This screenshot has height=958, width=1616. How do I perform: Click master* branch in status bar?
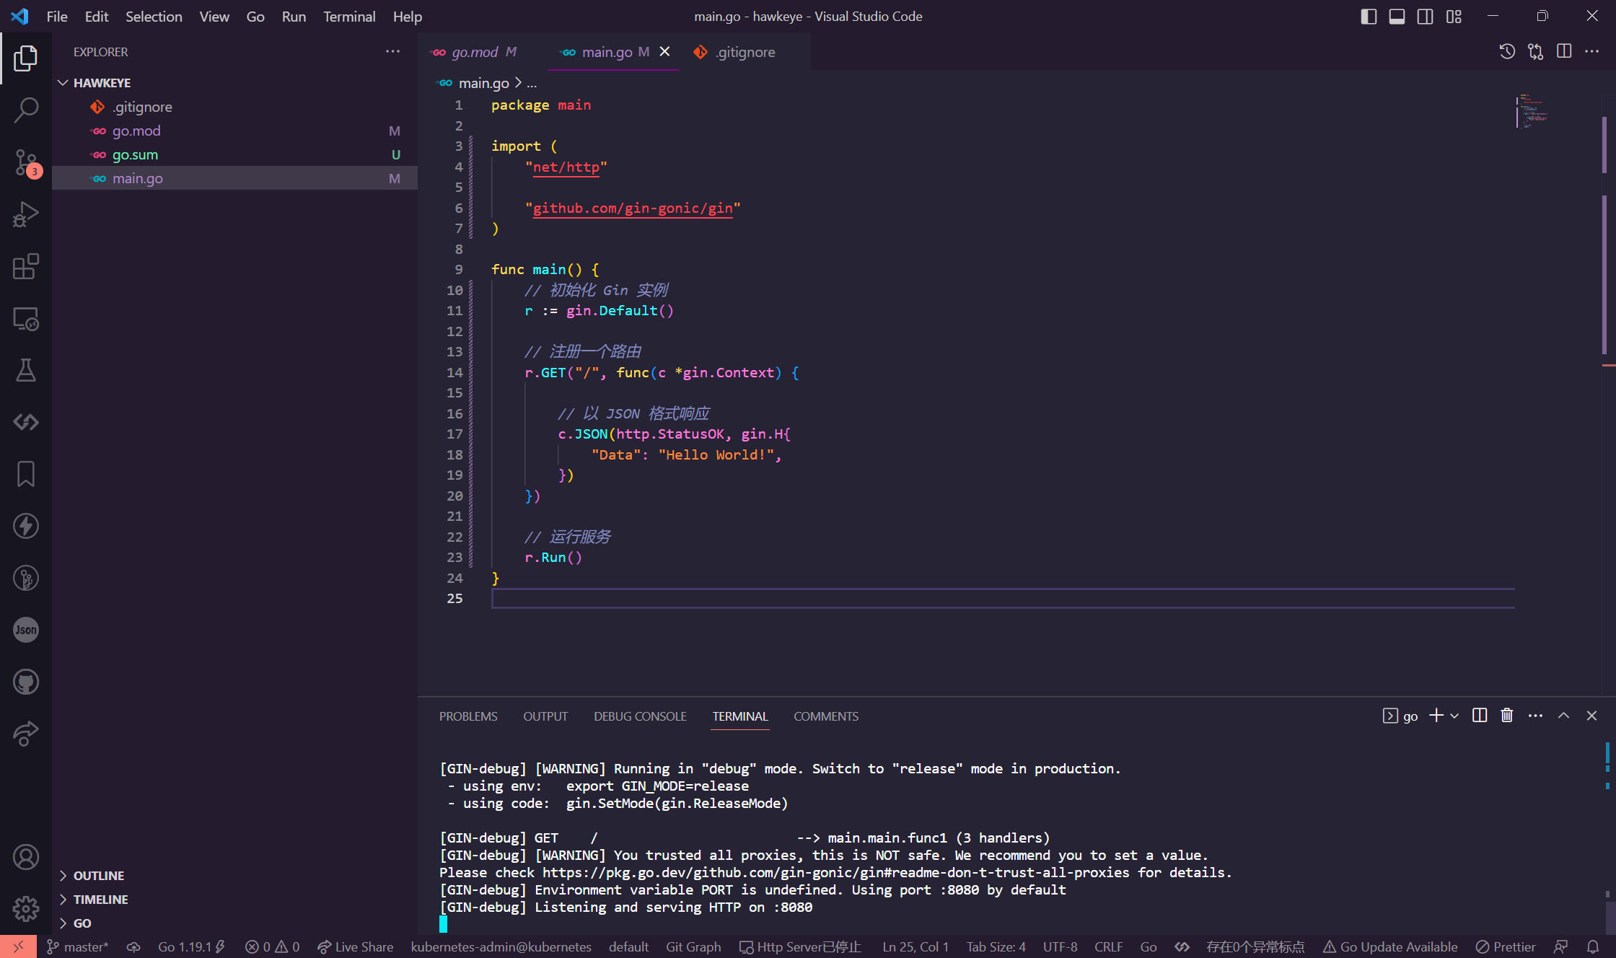pos(78,947)
